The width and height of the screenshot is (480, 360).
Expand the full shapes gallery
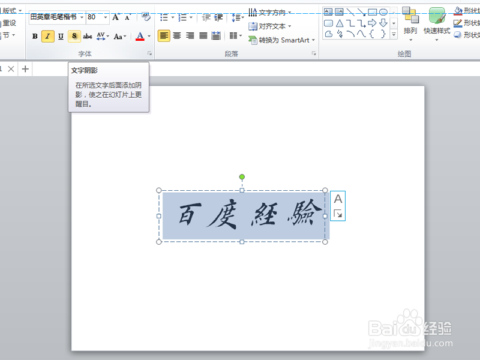pyautogui.click(x=394, y=34)
